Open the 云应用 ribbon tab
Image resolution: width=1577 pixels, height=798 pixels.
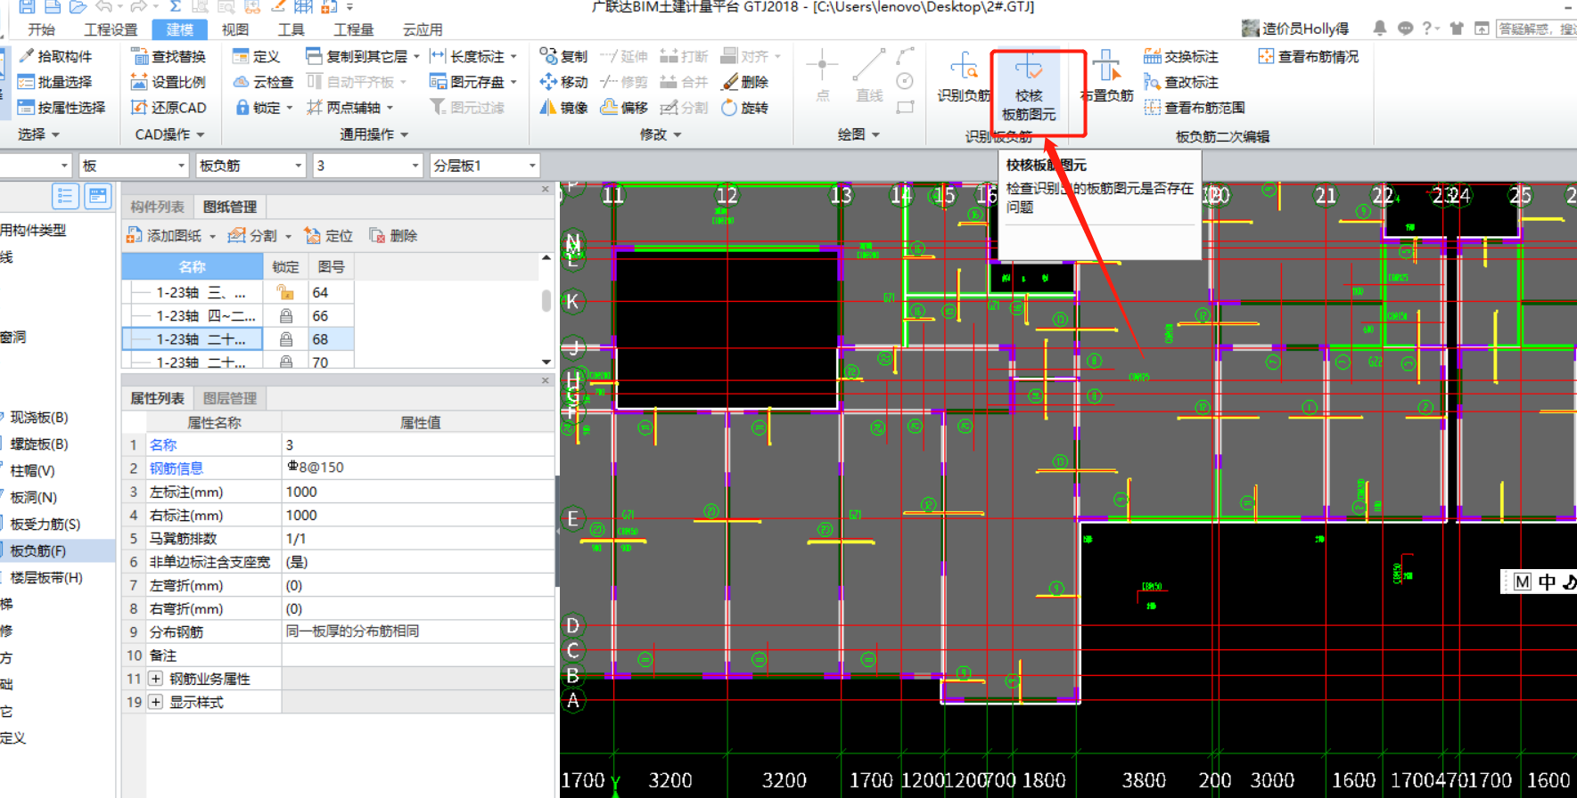coord(423,29)
